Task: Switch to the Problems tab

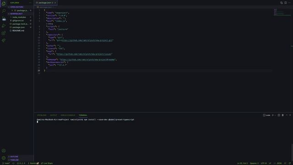Action: pos(42,115)
